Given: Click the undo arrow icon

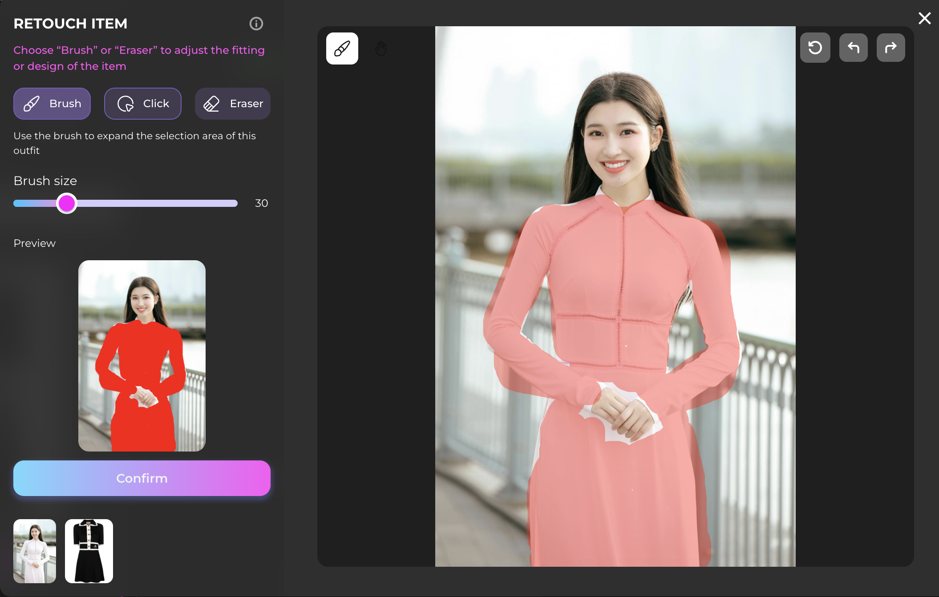Looking at the screenshot, I should coord(853,48).
